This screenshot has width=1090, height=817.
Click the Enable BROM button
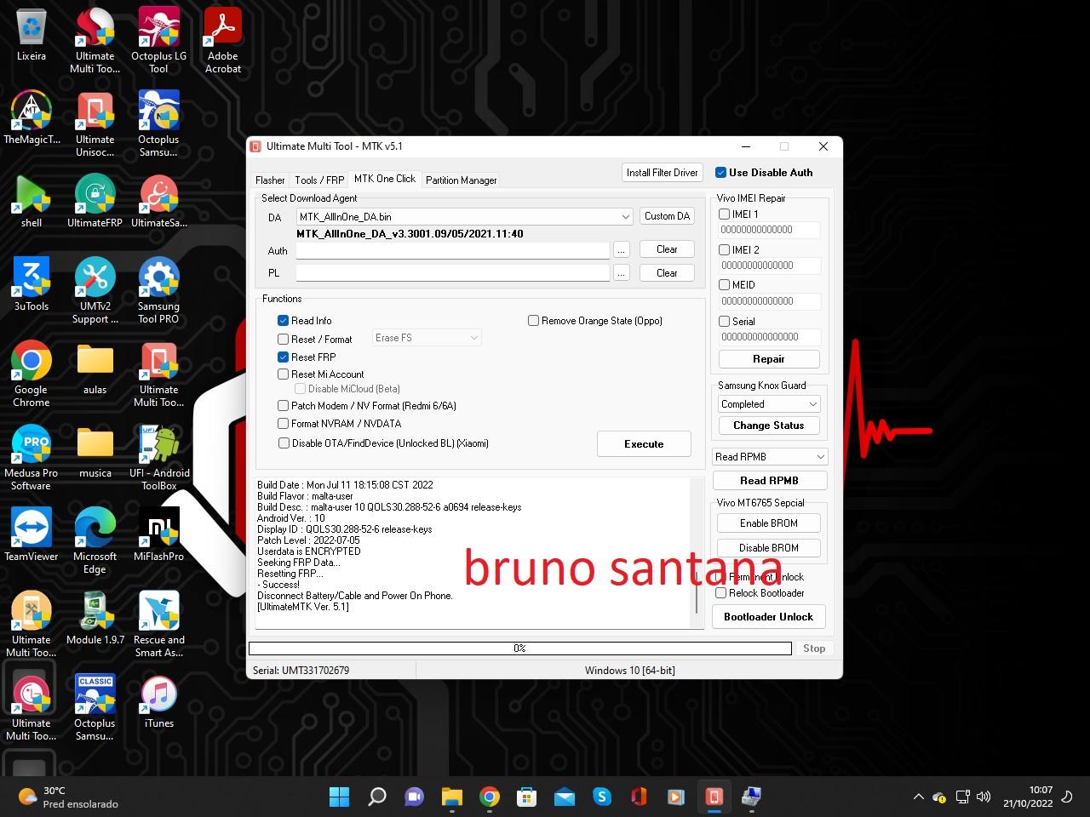[x=768, y=523]
